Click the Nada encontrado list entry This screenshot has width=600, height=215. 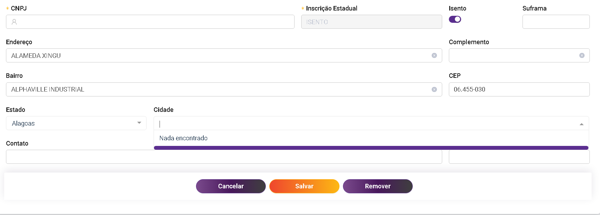click(x=183, y=138)
